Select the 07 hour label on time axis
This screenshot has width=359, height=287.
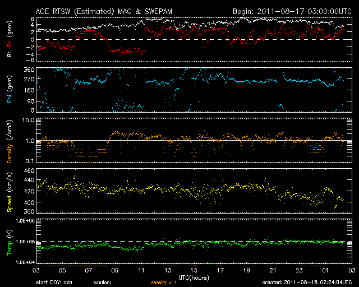(89, 271)
